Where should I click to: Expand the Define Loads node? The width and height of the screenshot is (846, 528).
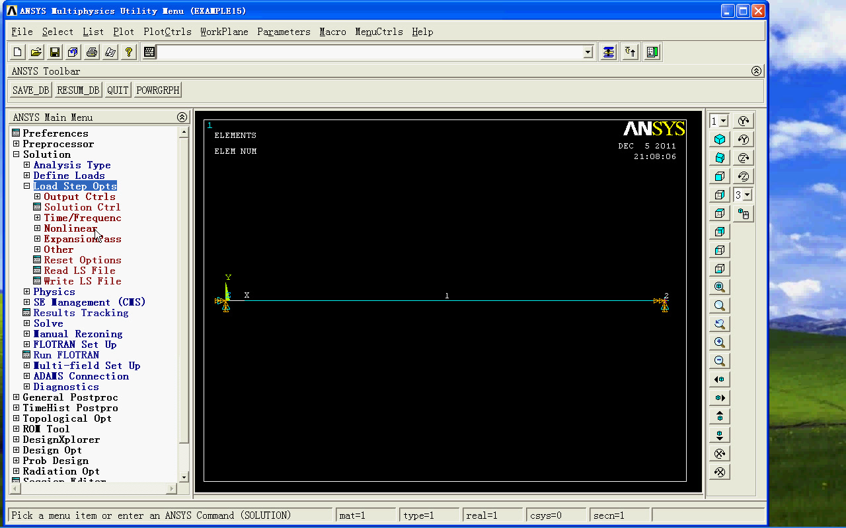coord(27,176)
